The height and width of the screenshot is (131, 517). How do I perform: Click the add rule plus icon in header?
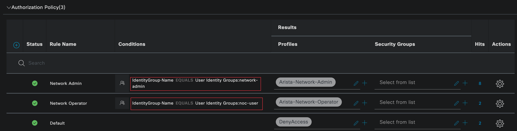click(16, 45)
